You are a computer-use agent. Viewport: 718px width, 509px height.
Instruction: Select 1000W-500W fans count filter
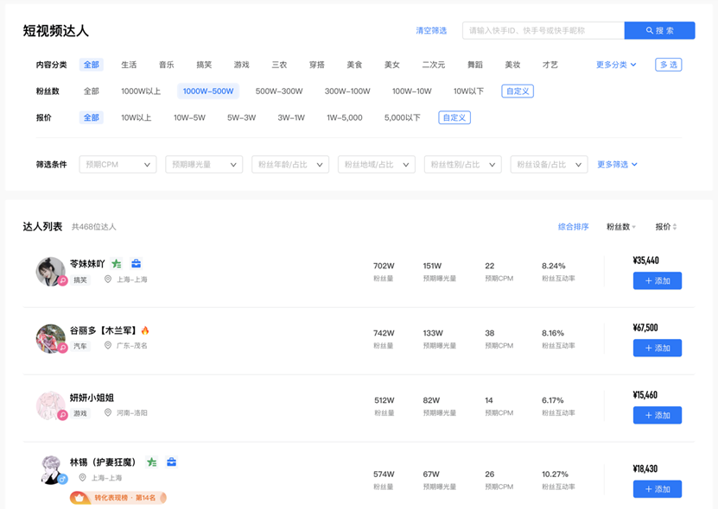pos(207,91)
